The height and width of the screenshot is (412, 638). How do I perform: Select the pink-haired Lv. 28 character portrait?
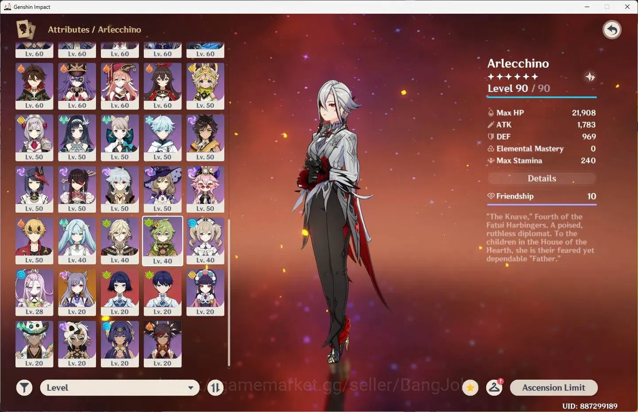[x=34, y=293]
